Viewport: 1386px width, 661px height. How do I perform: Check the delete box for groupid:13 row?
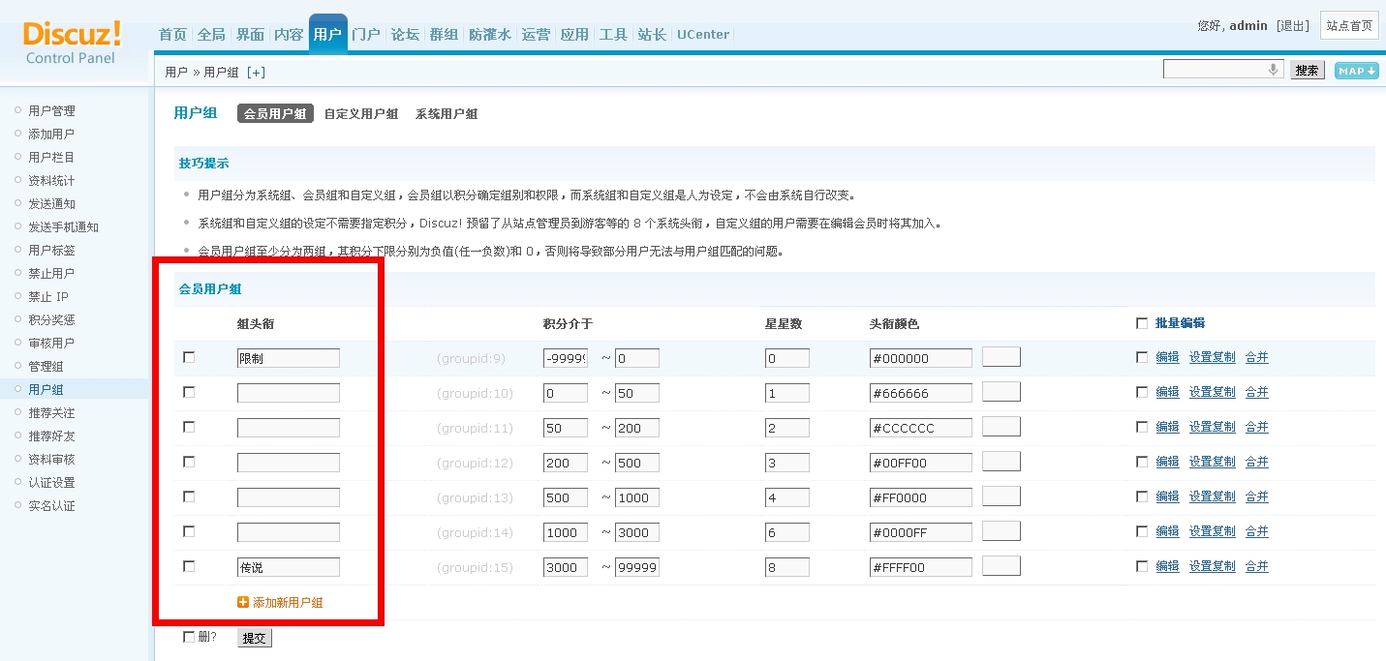pos(189,496)
